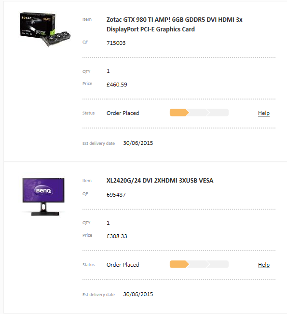Click the £308.33 price value
The width and height of the screenshot is (287, 314).
(x=117, y=236)
